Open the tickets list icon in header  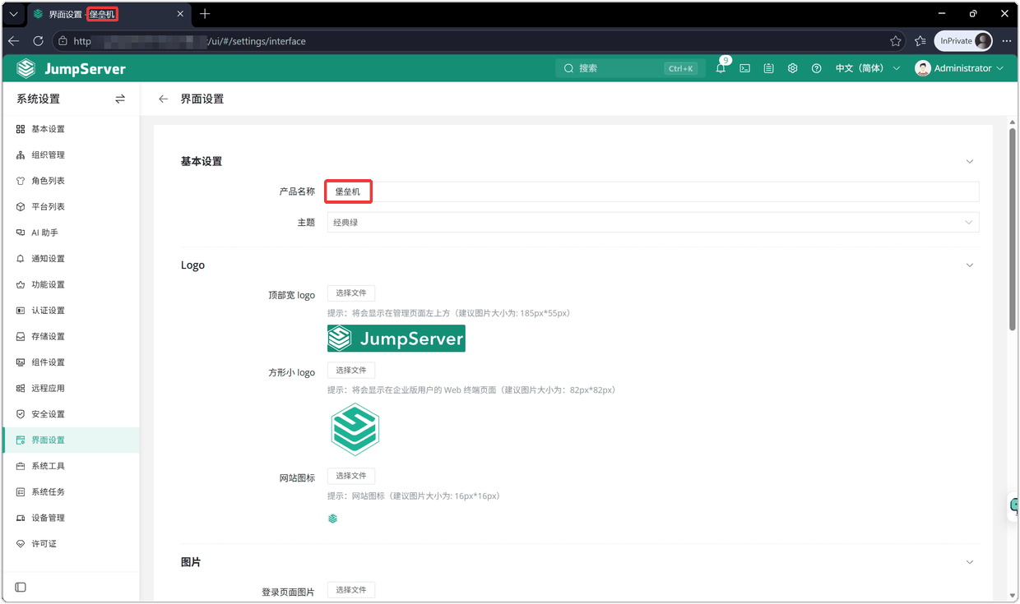pos(768,68)
